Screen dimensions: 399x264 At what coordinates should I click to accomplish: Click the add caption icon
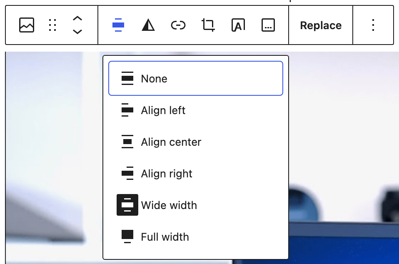268,25
